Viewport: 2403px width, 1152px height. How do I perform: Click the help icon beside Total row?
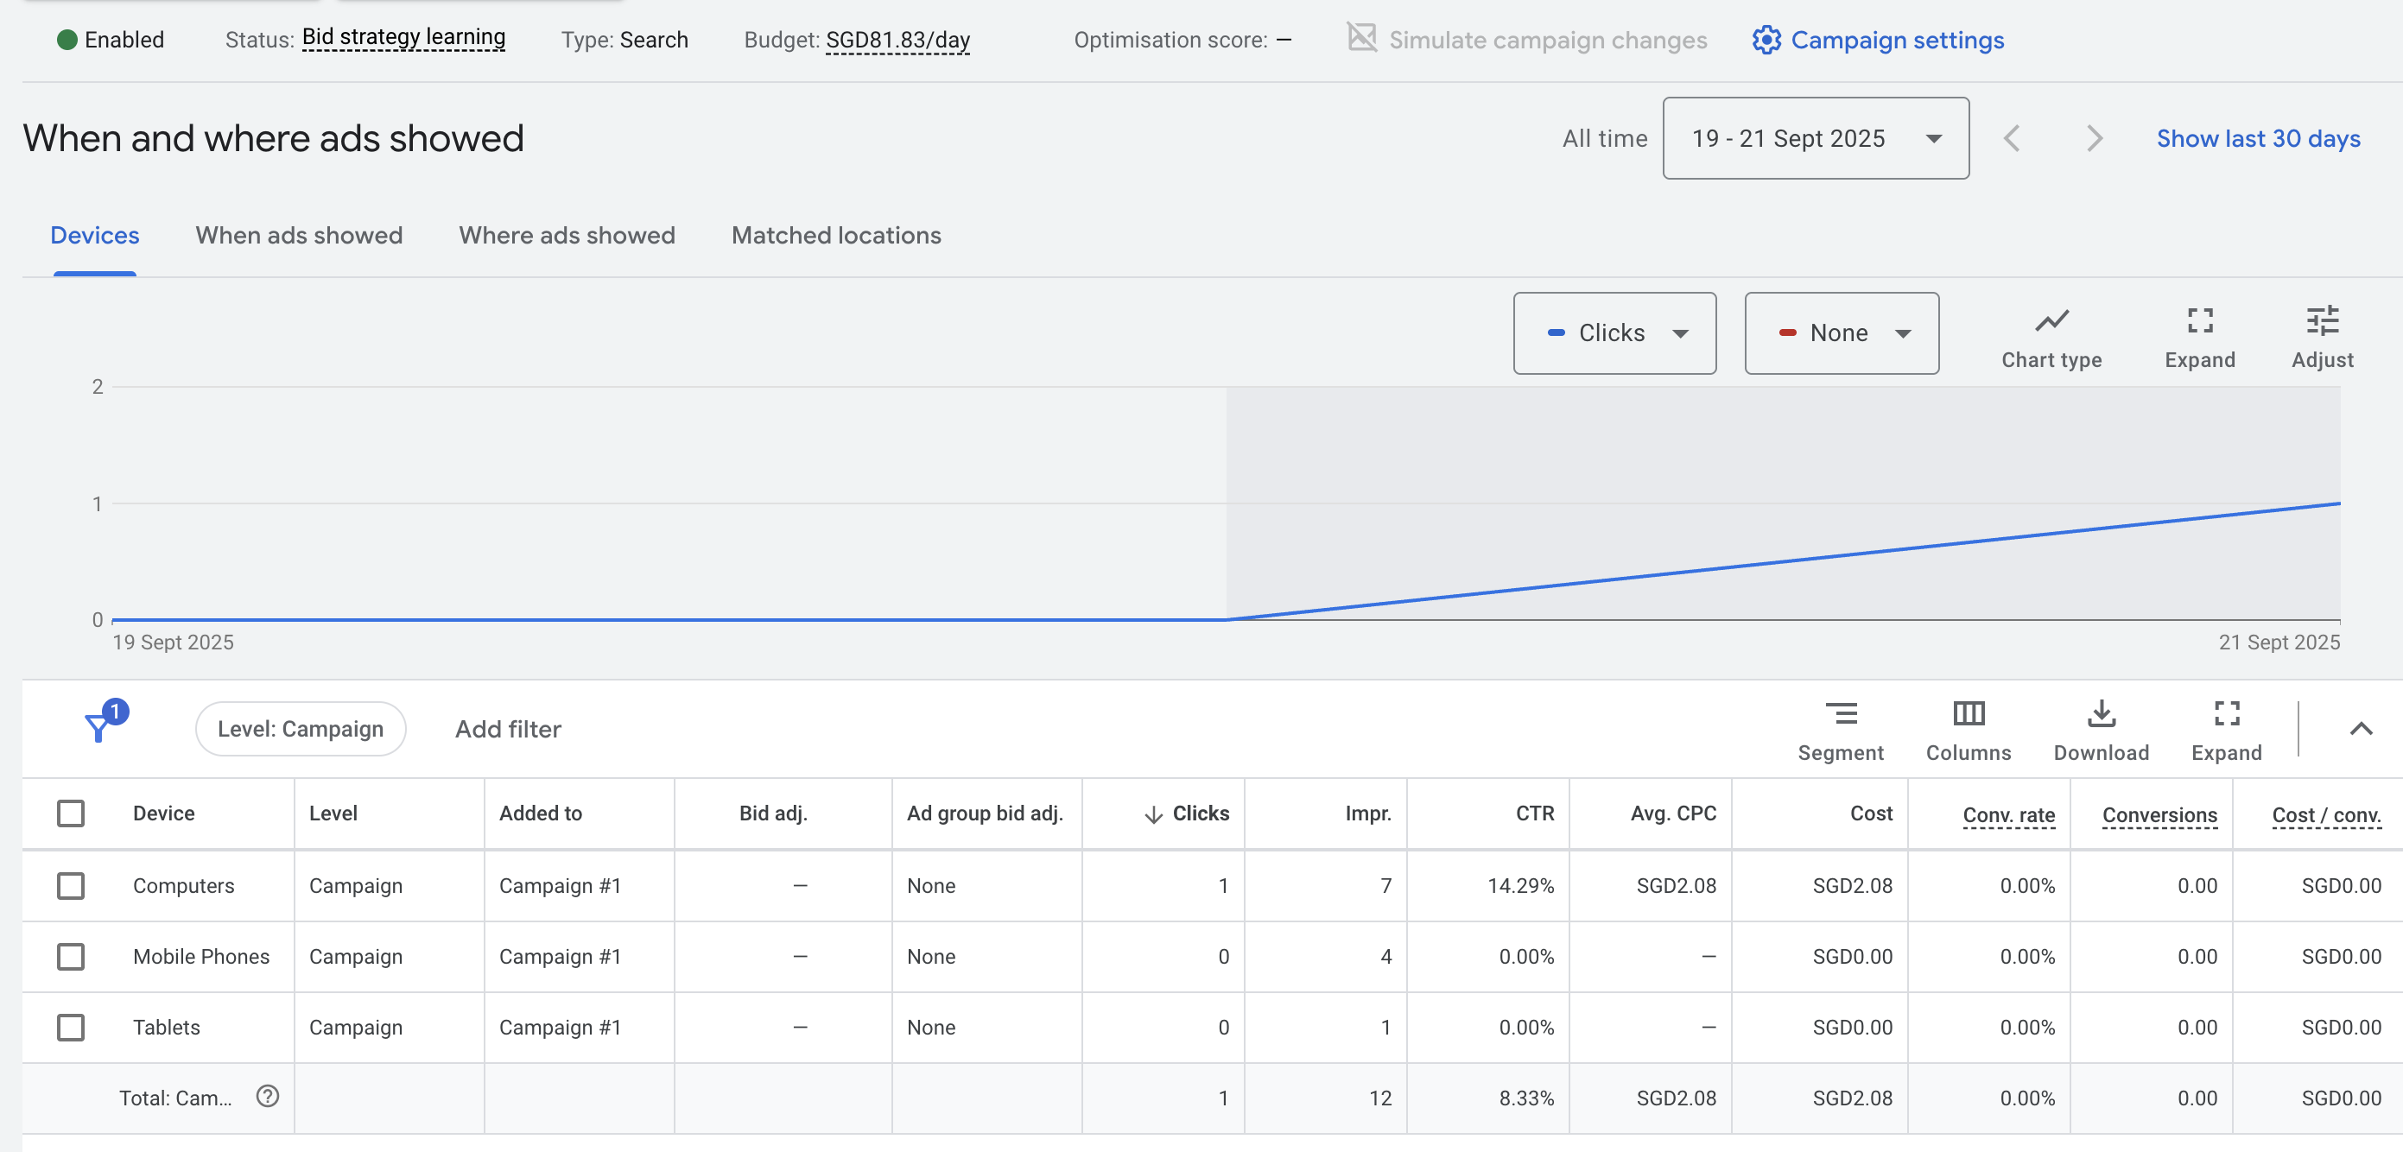tap(268, 1097)
